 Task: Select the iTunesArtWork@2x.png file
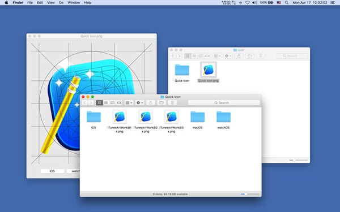[x=146, y=121]
